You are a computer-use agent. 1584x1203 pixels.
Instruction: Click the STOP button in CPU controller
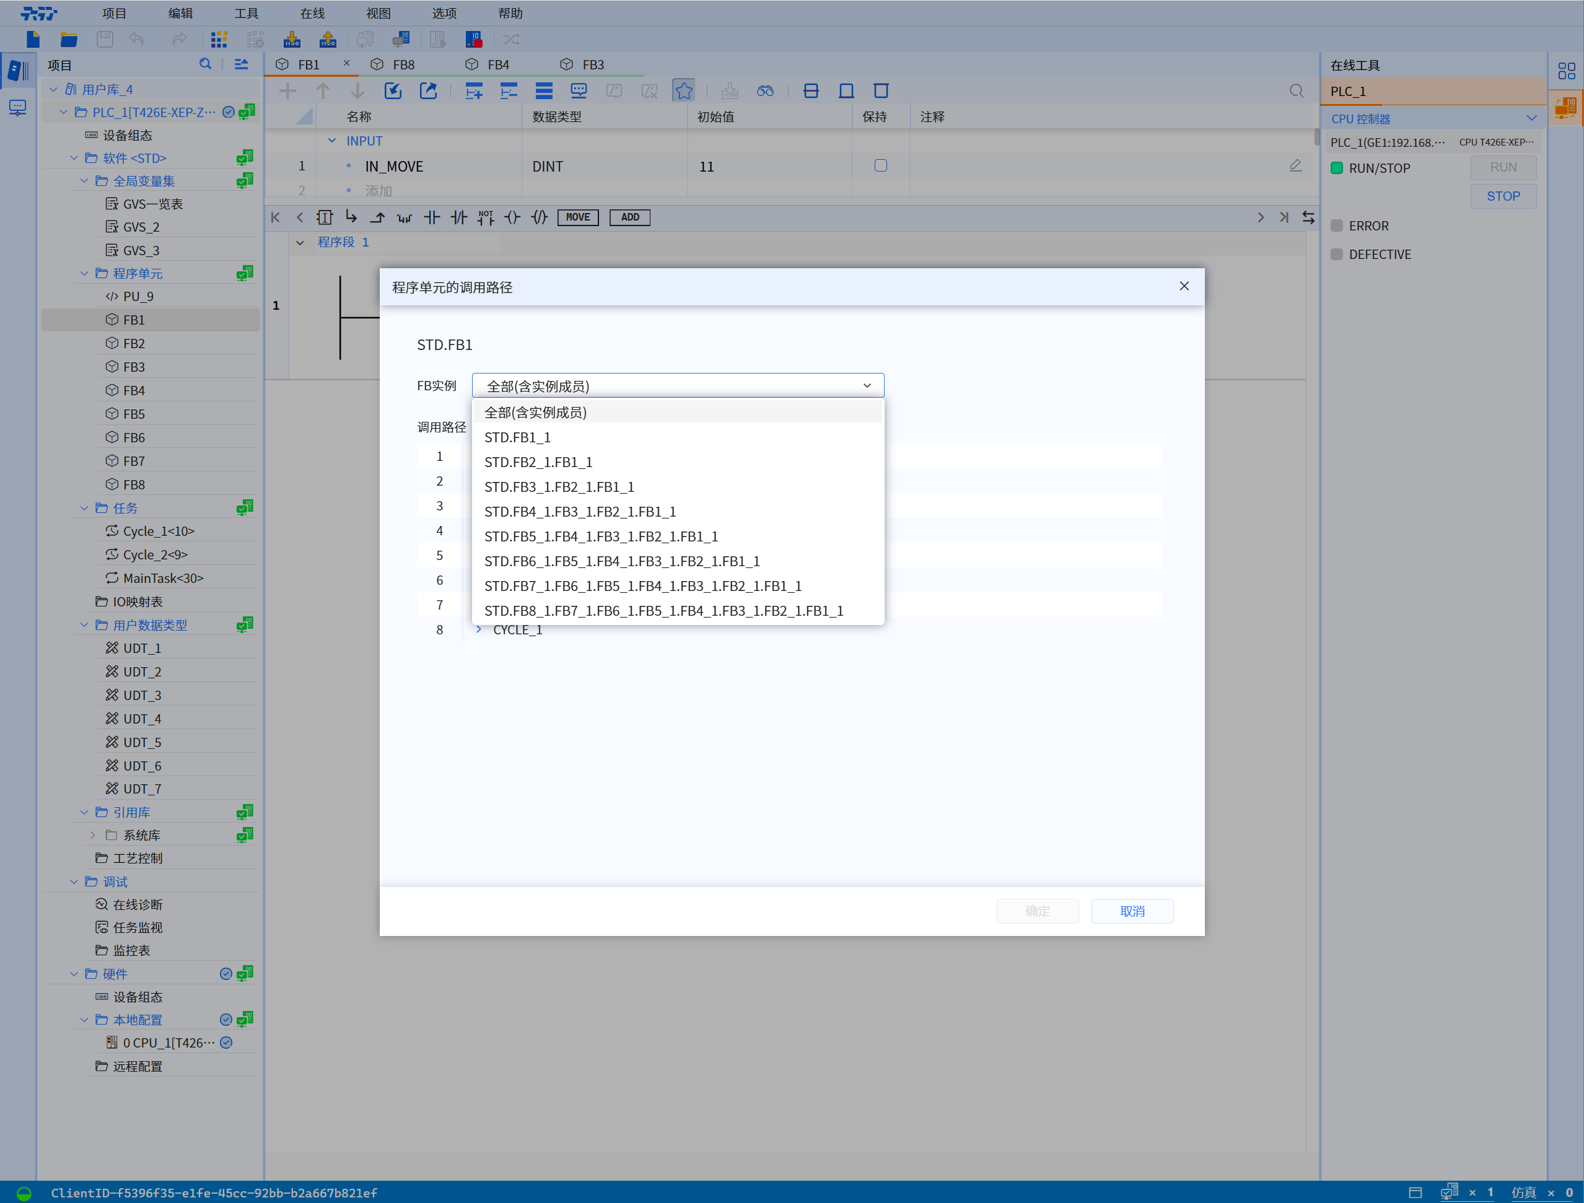1502,196
